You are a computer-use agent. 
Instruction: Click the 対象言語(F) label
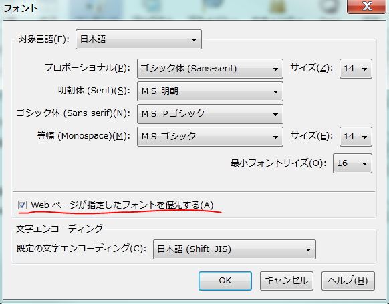tap(44, 39)
